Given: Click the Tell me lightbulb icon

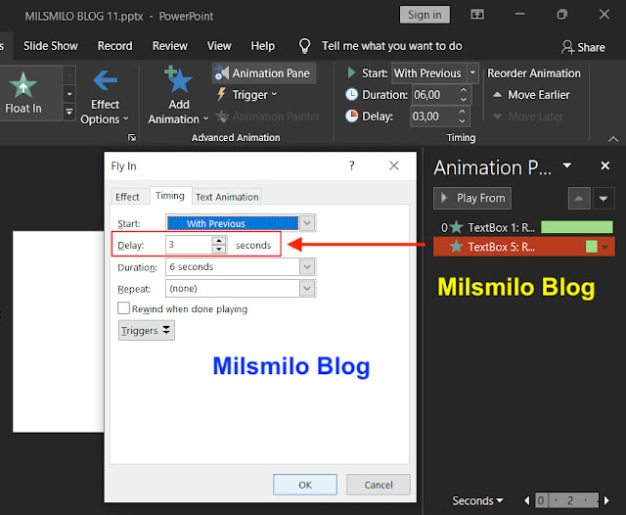Looking at the screenshot, I should (x=304, y=46).
